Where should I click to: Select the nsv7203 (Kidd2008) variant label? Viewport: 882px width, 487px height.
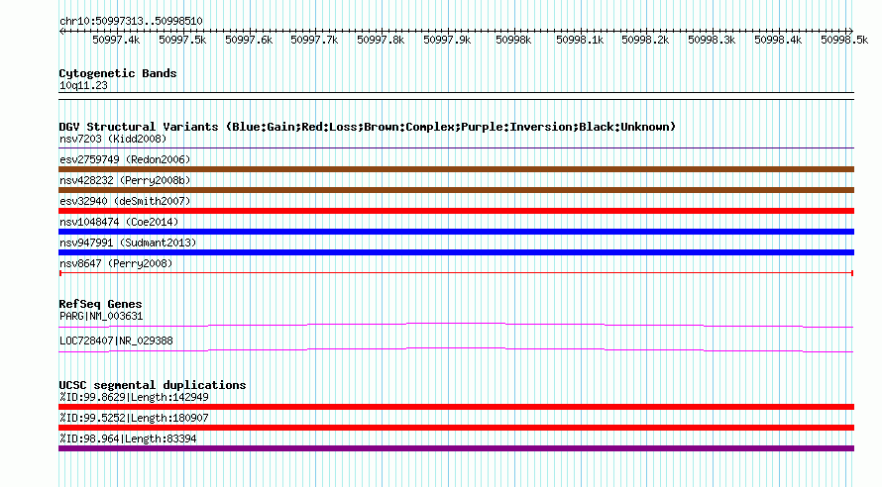[x=113, y=139]
